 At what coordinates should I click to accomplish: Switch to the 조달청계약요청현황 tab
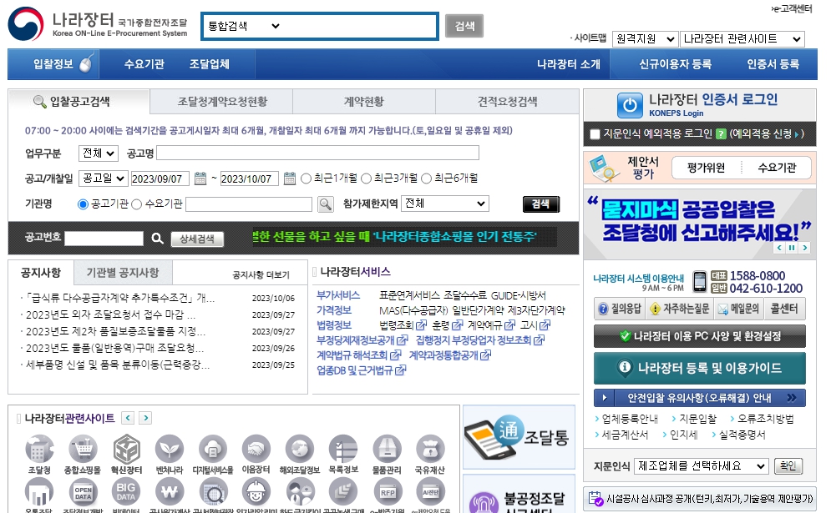[222, 102]
